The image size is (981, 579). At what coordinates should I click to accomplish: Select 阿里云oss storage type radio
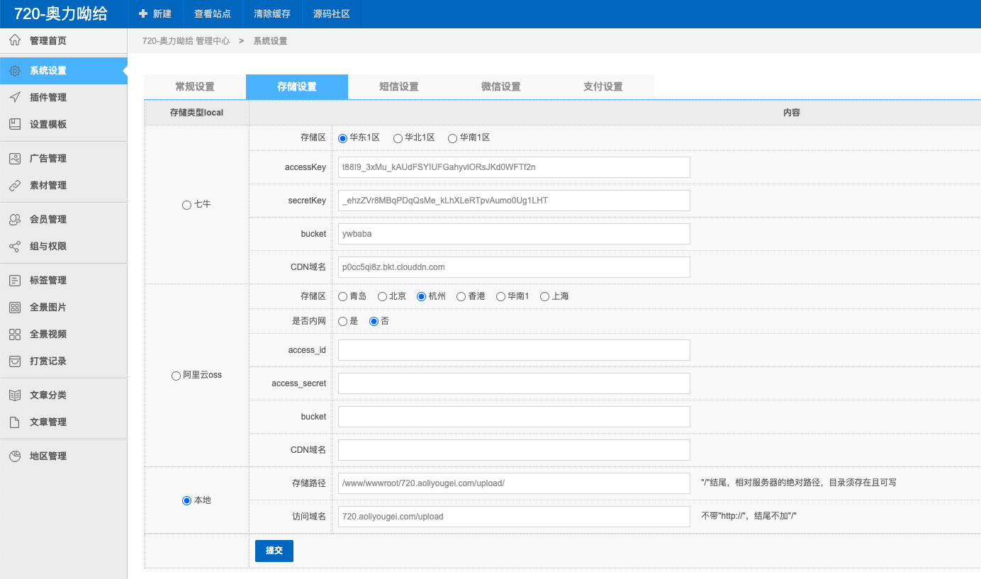tap(176, 376)
